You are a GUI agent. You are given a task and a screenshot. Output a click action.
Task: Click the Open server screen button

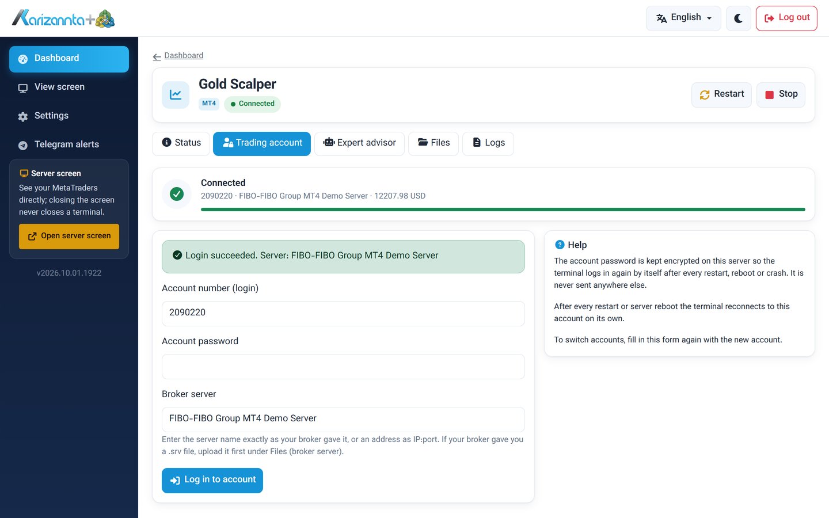pos(69,237)
